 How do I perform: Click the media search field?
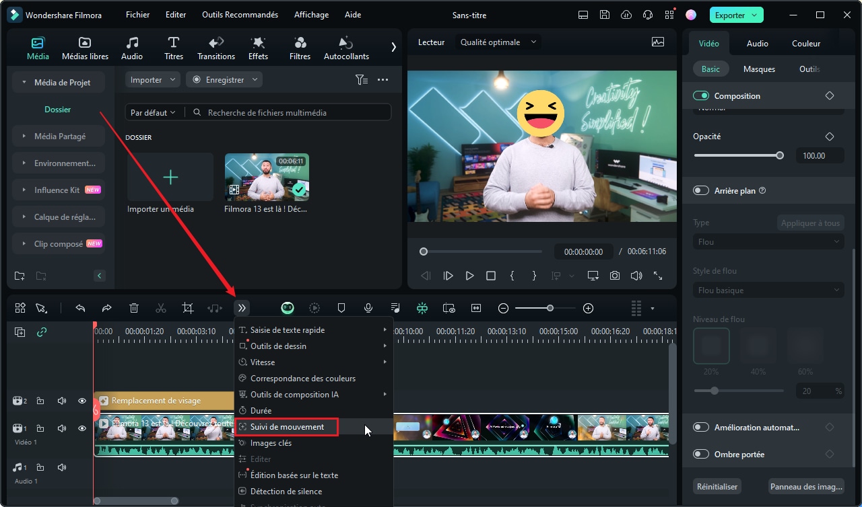pyautogui.click(x=290, y=112)
